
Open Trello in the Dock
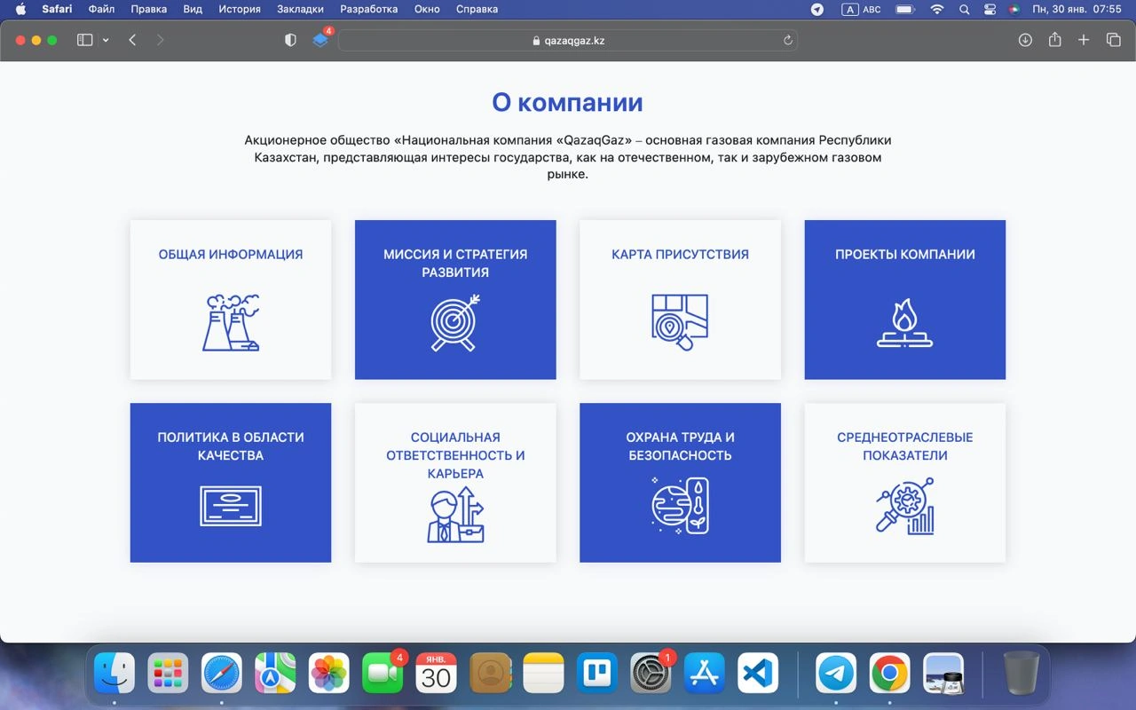click(596, 674)
